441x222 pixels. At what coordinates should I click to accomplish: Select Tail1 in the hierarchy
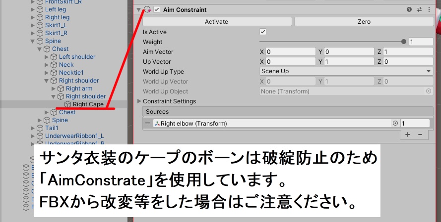coord(52,128)
